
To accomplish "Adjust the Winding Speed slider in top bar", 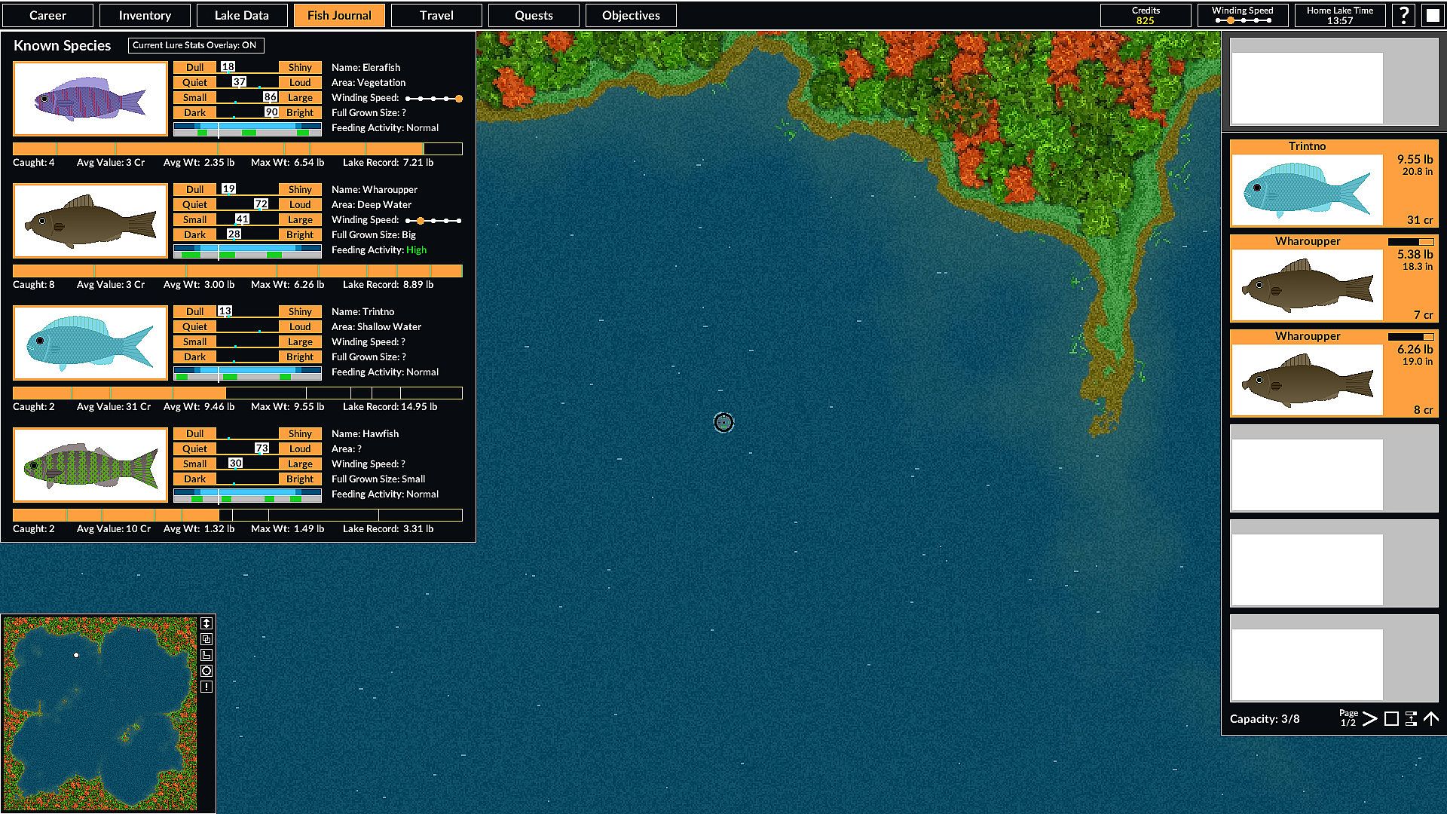I will pyautogui.click(x=1243, y=20).
